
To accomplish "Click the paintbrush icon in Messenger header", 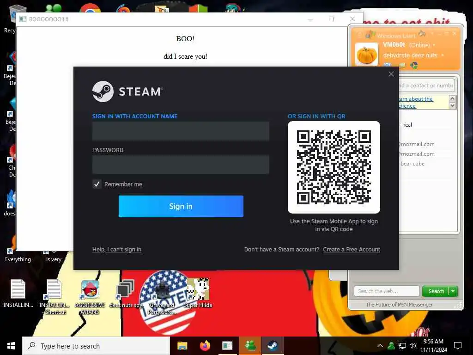I will pyautogui.click(x=422, y=34).
